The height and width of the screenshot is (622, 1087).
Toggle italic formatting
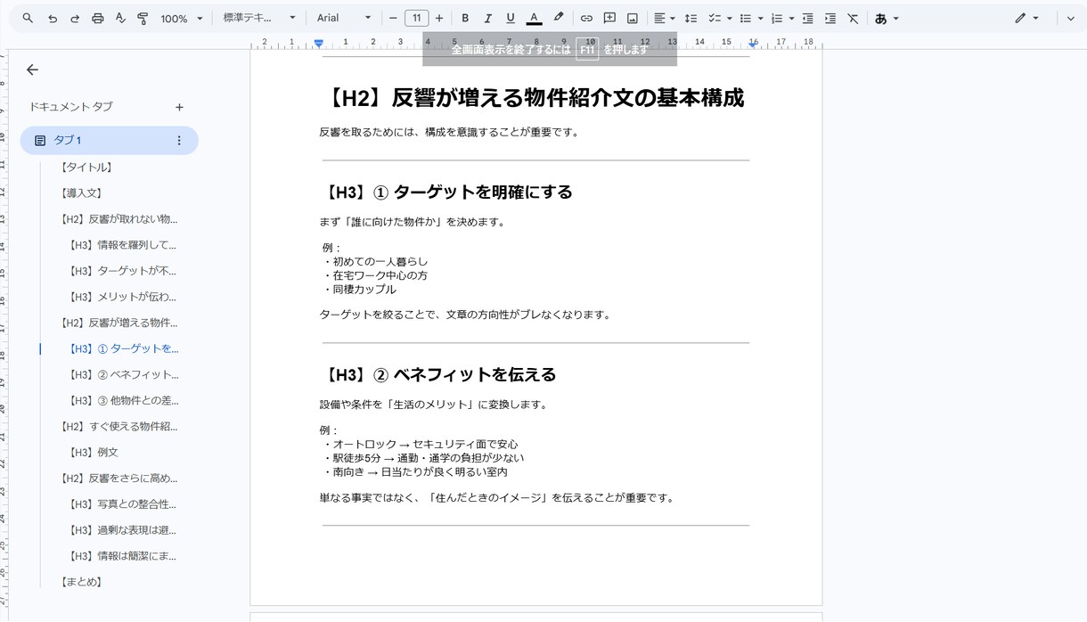487,18
